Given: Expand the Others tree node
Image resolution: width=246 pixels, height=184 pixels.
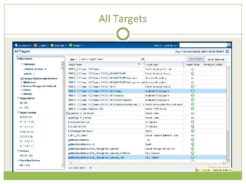Looking at the screenshot, I should click(22, 90).
